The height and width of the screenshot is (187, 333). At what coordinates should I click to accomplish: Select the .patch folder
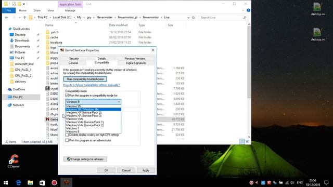[x=54, y=32]
